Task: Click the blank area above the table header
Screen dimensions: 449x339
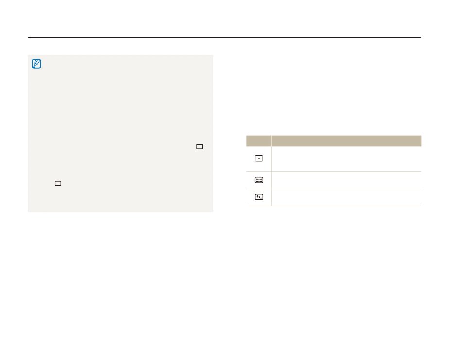Action: click(x=333, y=97)
